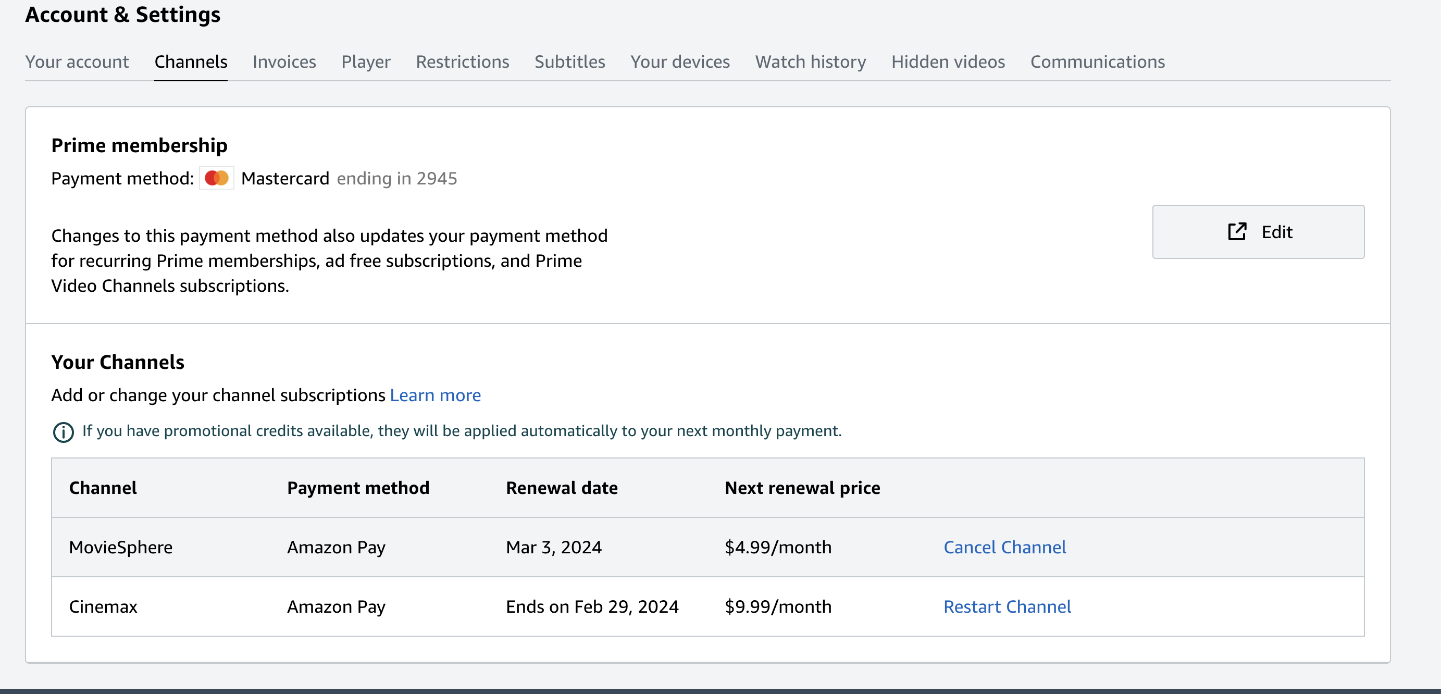
Task: View the Your devices tab
Action: point(680,61)
